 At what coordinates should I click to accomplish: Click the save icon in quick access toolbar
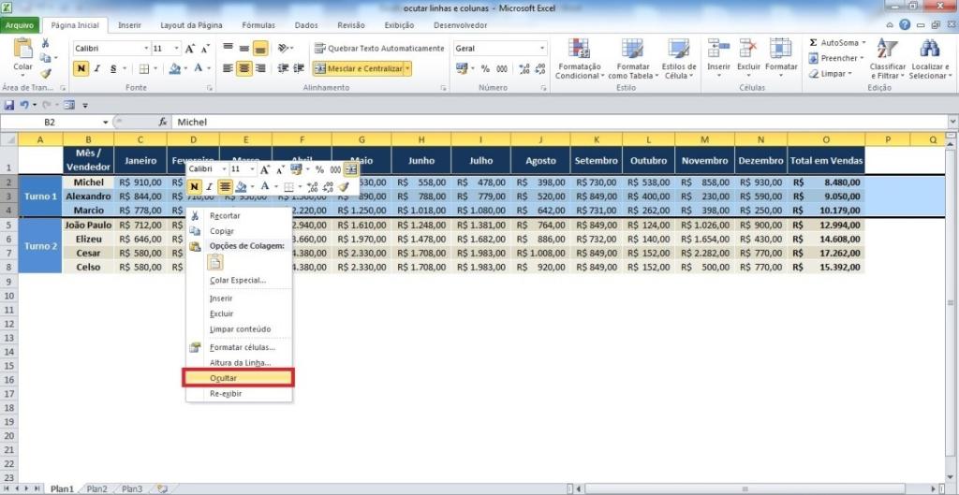9,105
